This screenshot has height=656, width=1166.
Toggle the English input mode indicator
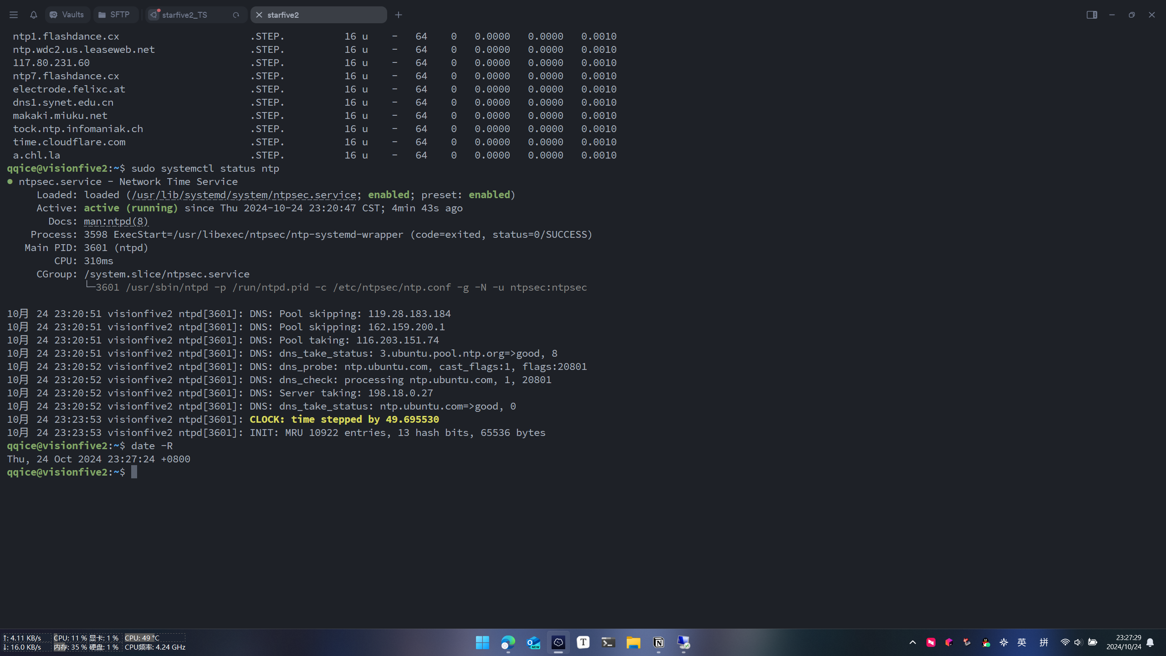(1022, 642)
